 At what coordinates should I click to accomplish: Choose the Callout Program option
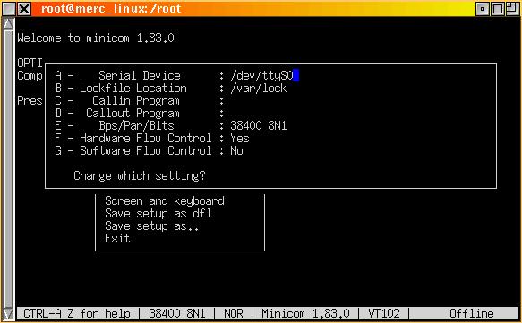tap(140, 114)
